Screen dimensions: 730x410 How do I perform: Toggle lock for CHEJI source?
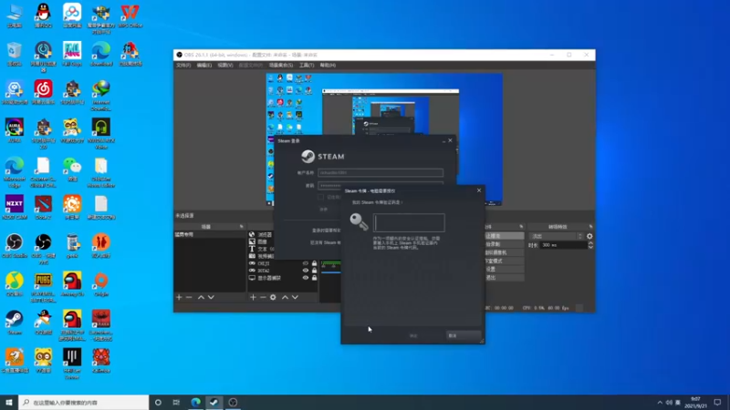click(x=314, y=263)
